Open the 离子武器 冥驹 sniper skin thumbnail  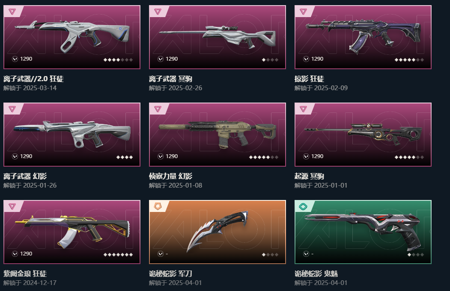[218, 37]
